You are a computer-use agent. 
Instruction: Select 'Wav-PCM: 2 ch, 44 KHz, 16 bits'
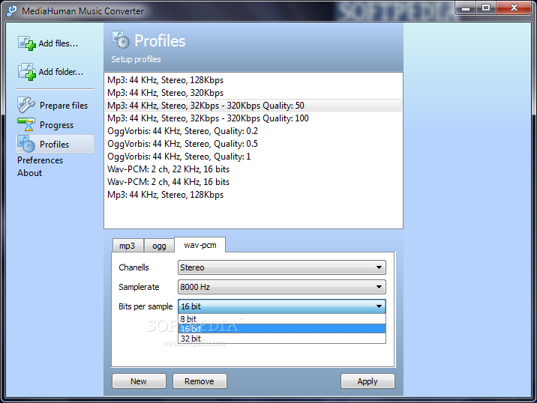tap(253, 182)
